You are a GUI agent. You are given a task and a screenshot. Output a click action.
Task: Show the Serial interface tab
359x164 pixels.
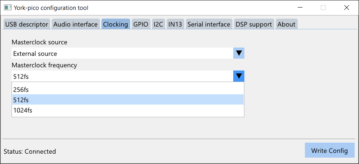pyautogui.click(x=209, y=24)
